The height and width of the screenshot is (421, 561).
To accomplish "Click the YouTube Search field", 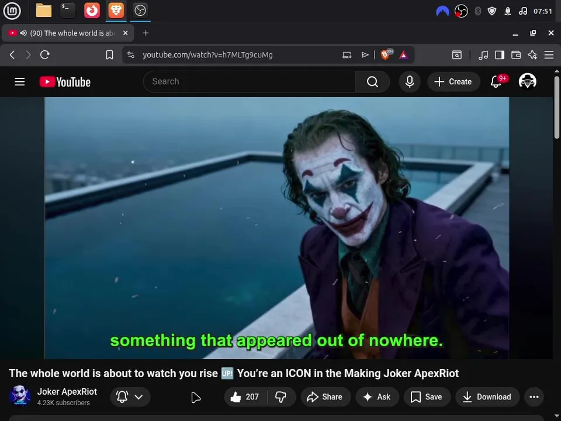I will tap(249, 82).
